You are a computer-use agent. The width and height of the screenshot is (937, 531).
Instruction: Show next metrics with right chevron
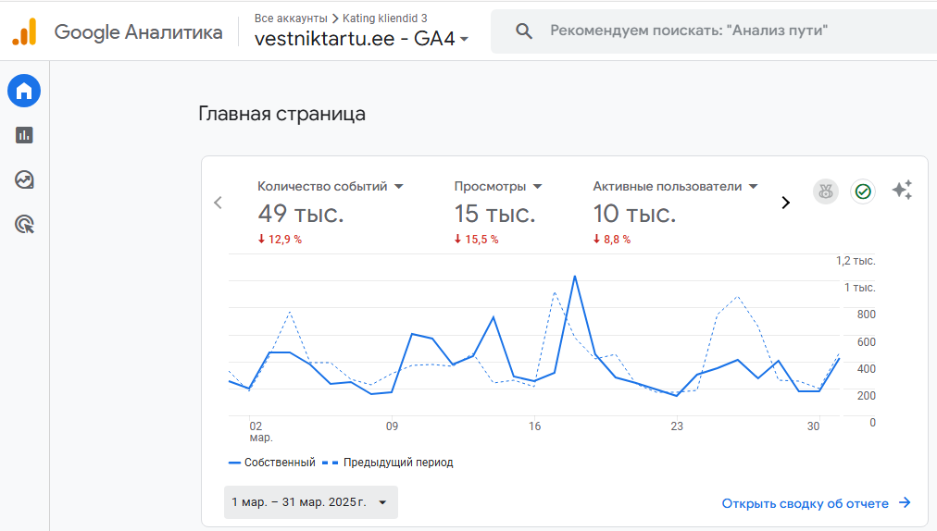pos(786,204)
